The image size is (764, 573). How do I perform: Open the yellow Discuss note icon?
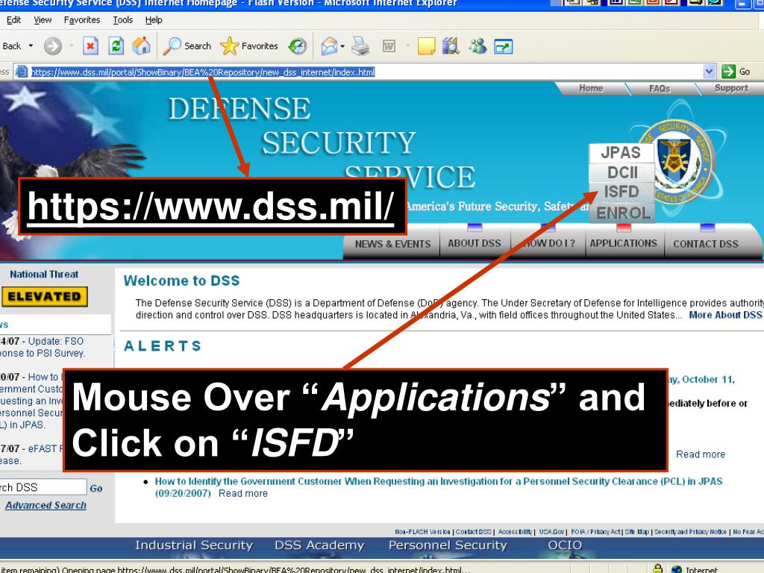click(426, 46)
